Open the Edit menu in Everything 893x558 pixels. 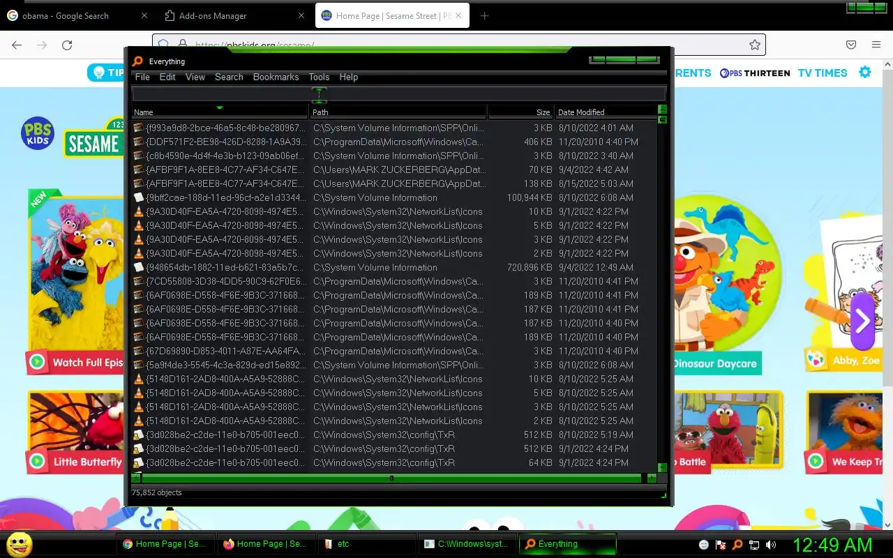point(167,77)
